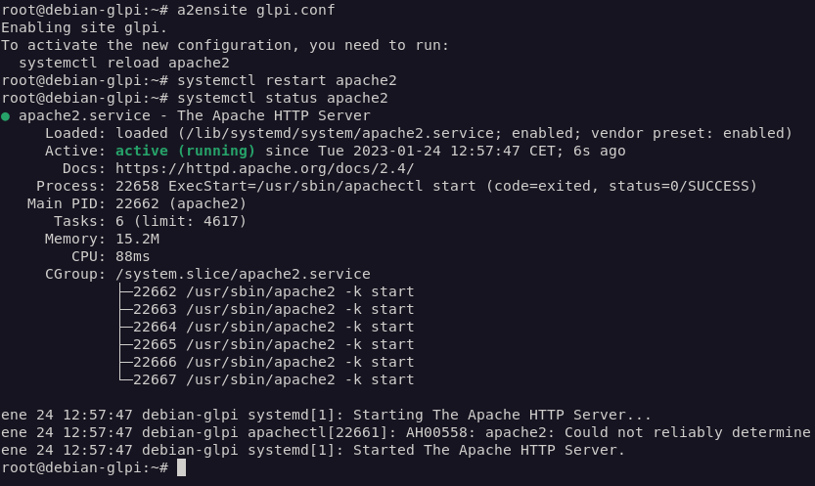Screen dimensions: 815x486
Task: Click the green "active (running)" status text
Action: (185, 151)
